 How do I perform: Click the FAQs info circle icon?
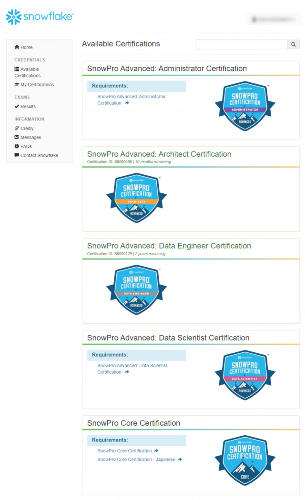pyautogui.click(x=17, y=146)
